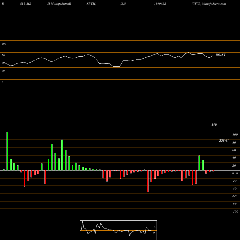Click the MR axis label 20
Viewport: 240px width, 240px height.
click(x=234, y=166)
